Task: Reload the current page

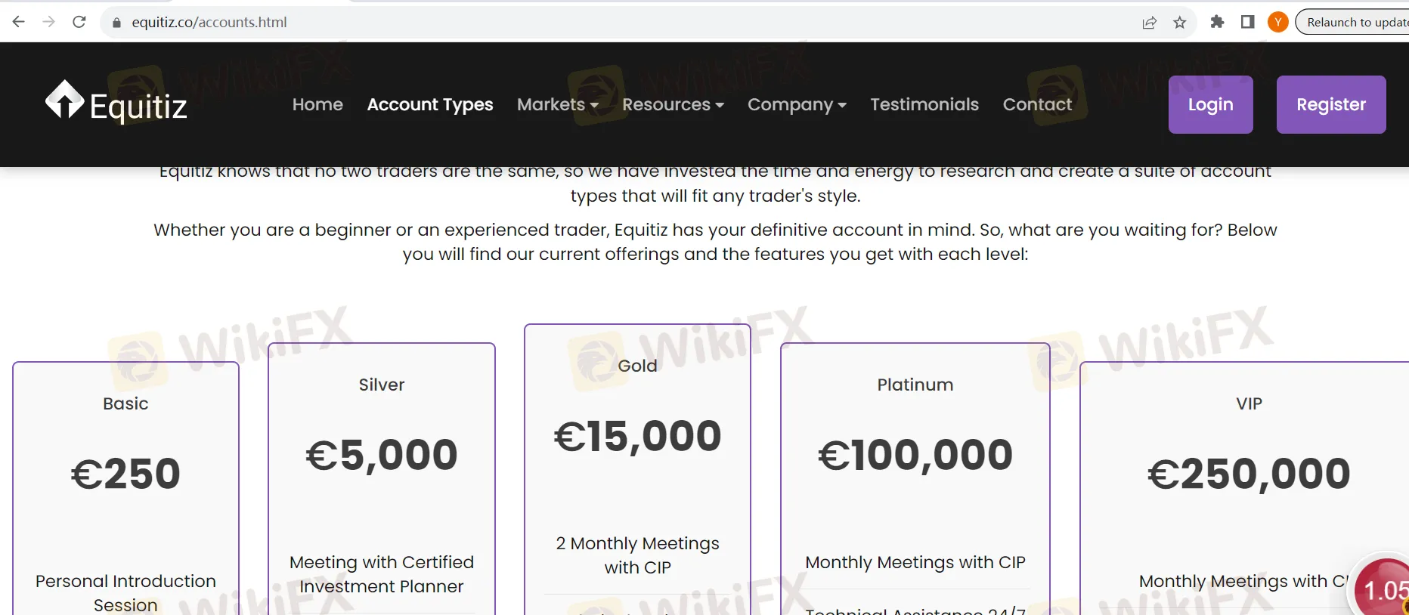Action: tap(79, 22)
